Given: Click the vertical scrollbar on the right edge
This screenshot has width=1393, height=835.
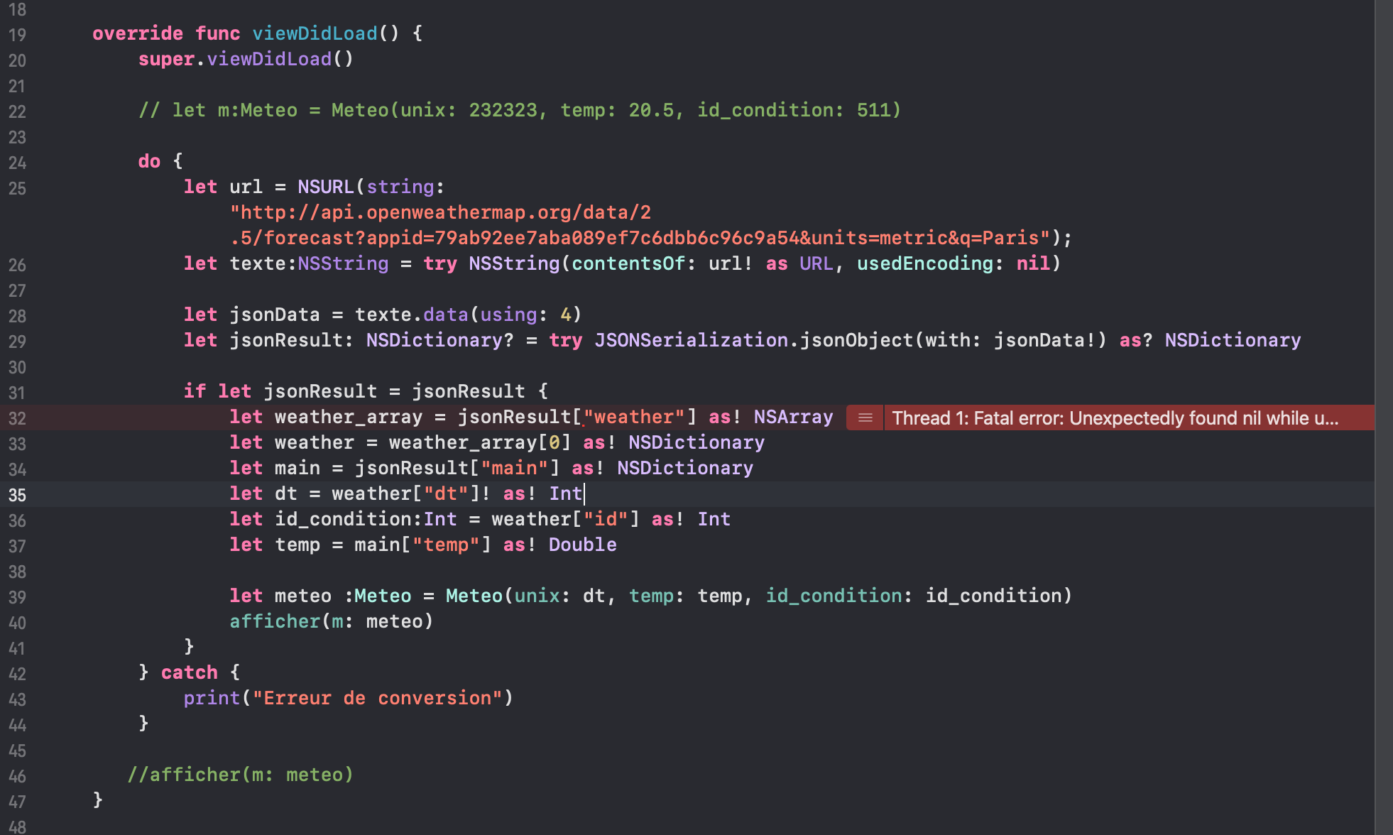Looking at the screenshot, I should click(1383, 417).
